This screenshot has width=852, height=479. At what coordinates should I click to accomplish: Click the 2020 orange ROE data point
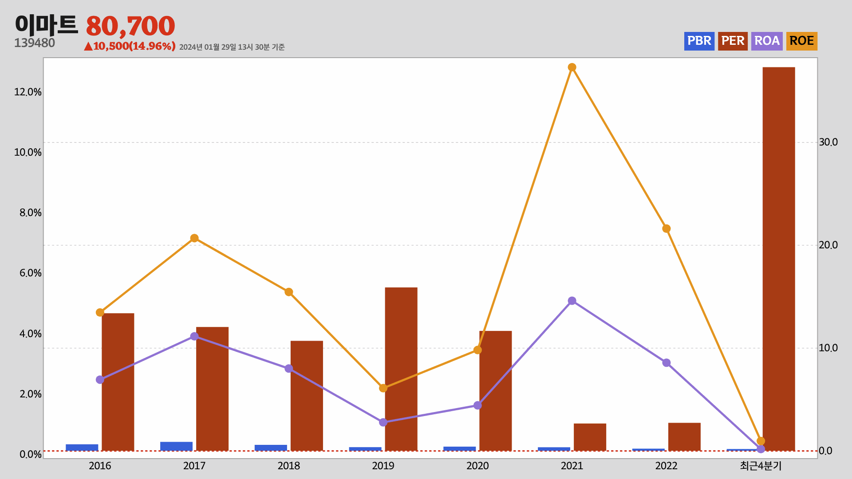(477, 350)
